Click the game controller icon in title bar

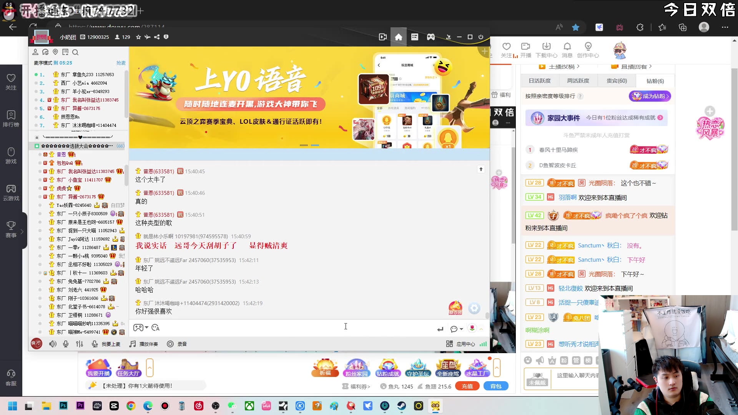point(431,37)
